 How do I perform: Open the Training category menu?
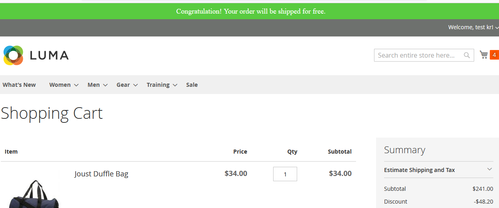(x=158, y=85)
